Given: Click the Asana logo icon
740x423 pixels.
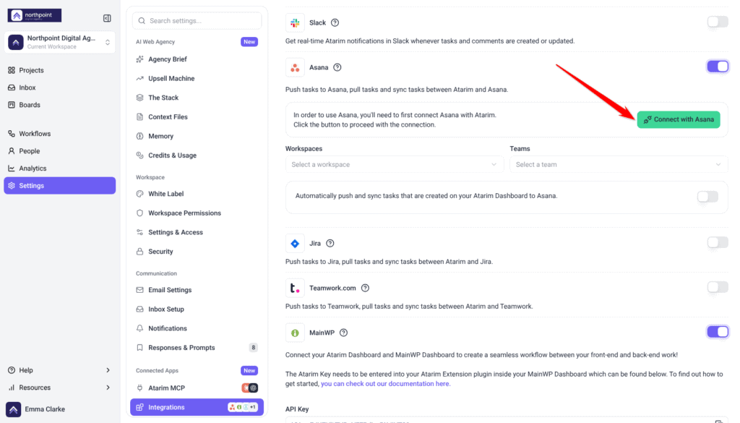Looking at the screenshot, I should 295,67.
